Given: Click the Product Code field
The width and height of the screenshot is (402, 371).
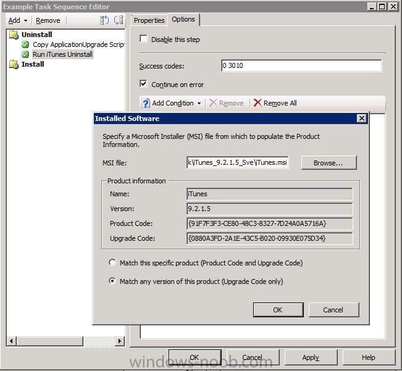Looking at the screenshot, I should click(270, 223).
